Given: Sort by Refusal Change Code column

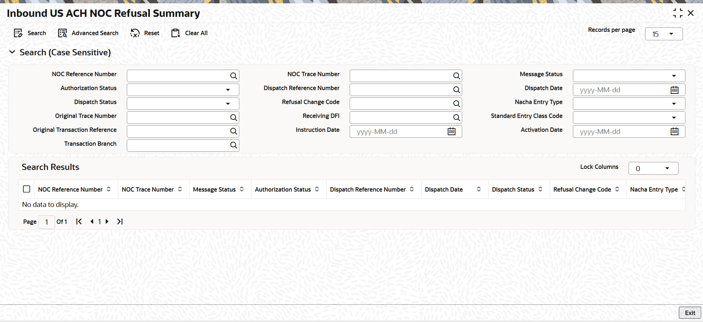Looking at the screenshot, I should point(617,189).
